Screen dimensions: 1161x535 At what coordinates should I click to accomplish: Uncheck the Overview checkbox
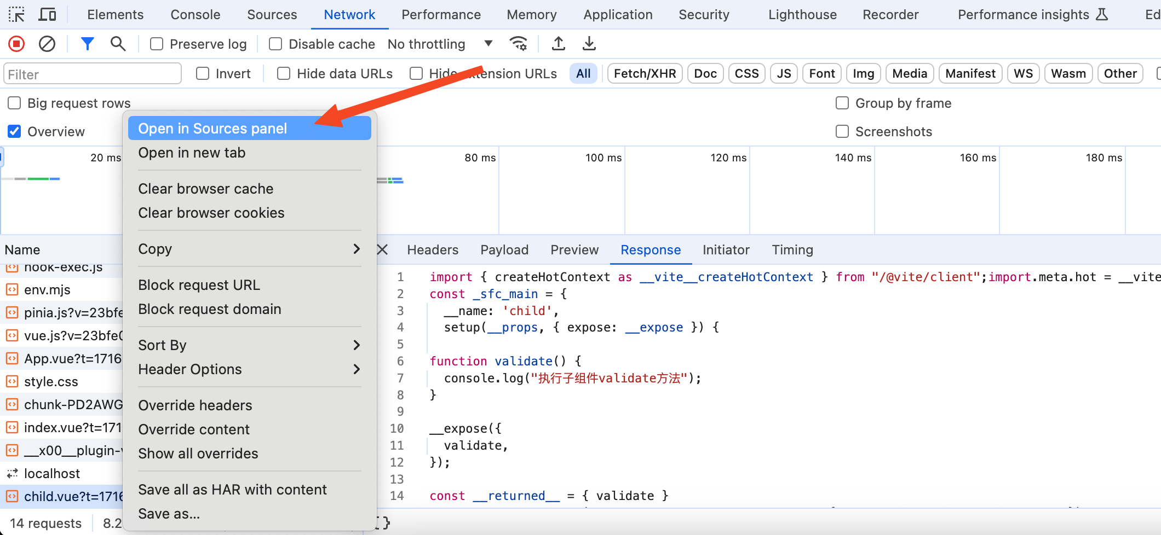[14, 131]
